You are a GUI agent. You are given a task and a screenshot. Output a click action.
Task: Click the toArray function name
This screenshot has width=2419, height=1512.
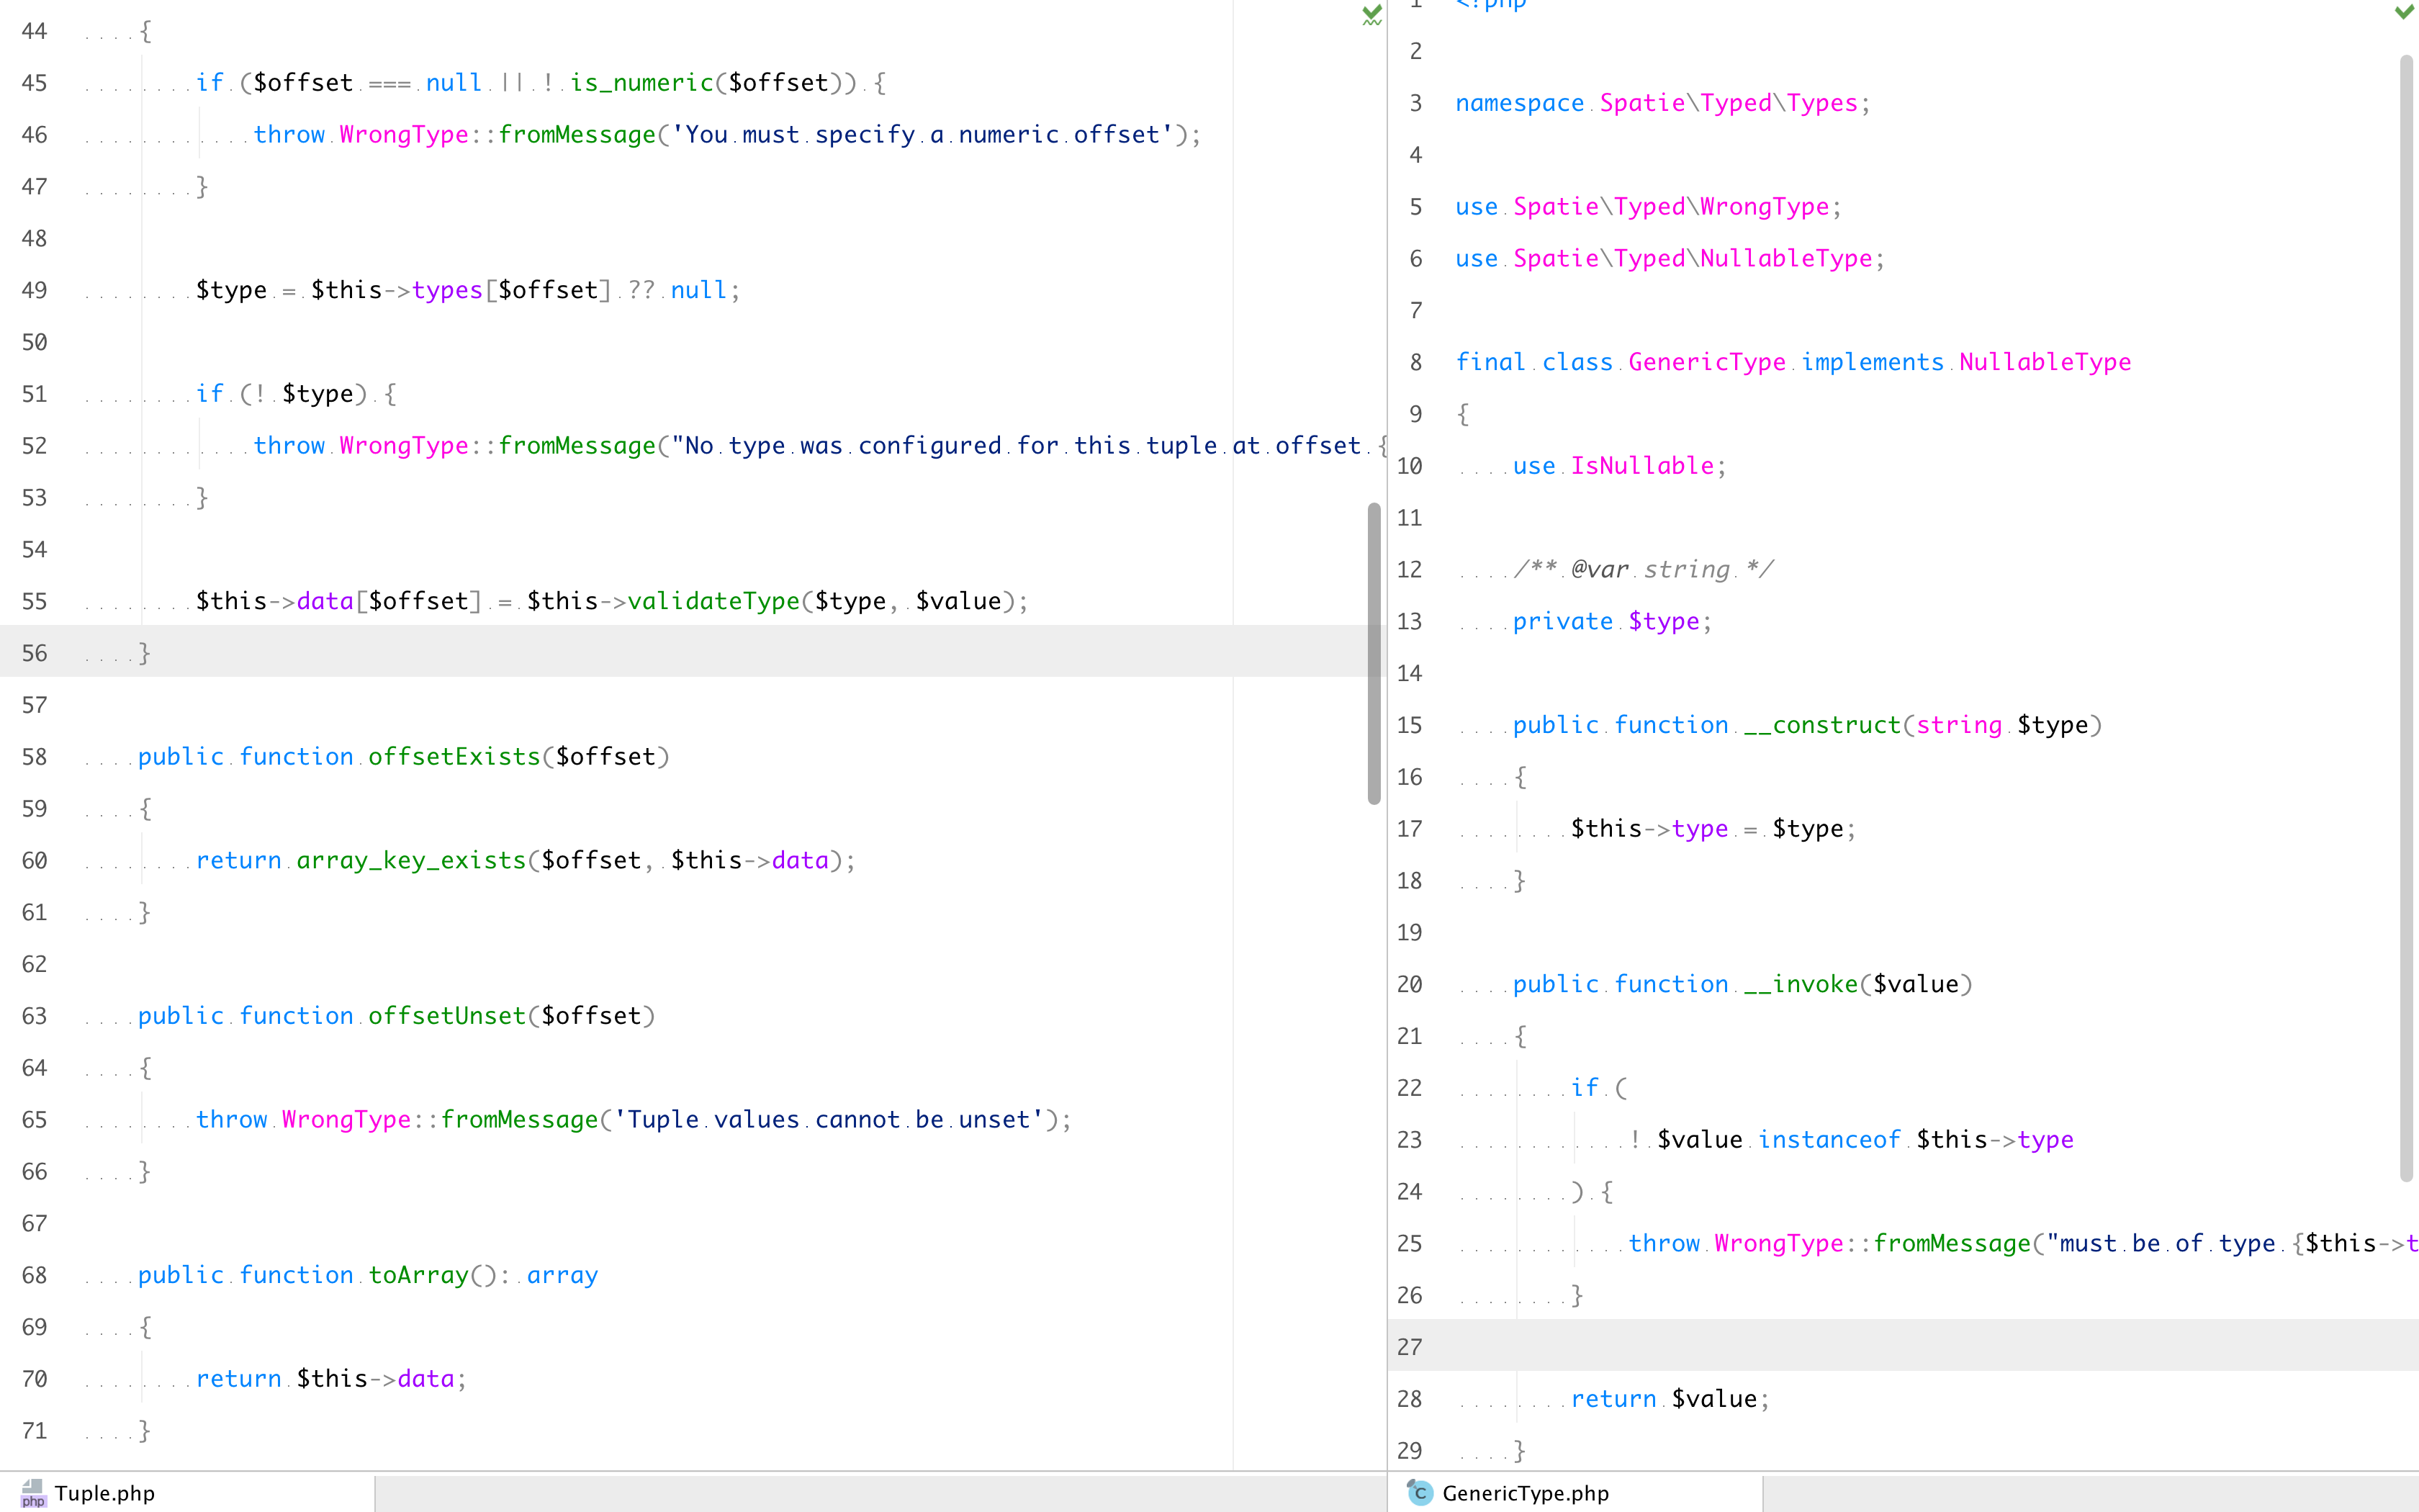click(418, 1274)
